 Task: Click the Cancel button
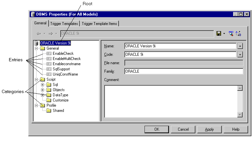[x=183, y=129]
